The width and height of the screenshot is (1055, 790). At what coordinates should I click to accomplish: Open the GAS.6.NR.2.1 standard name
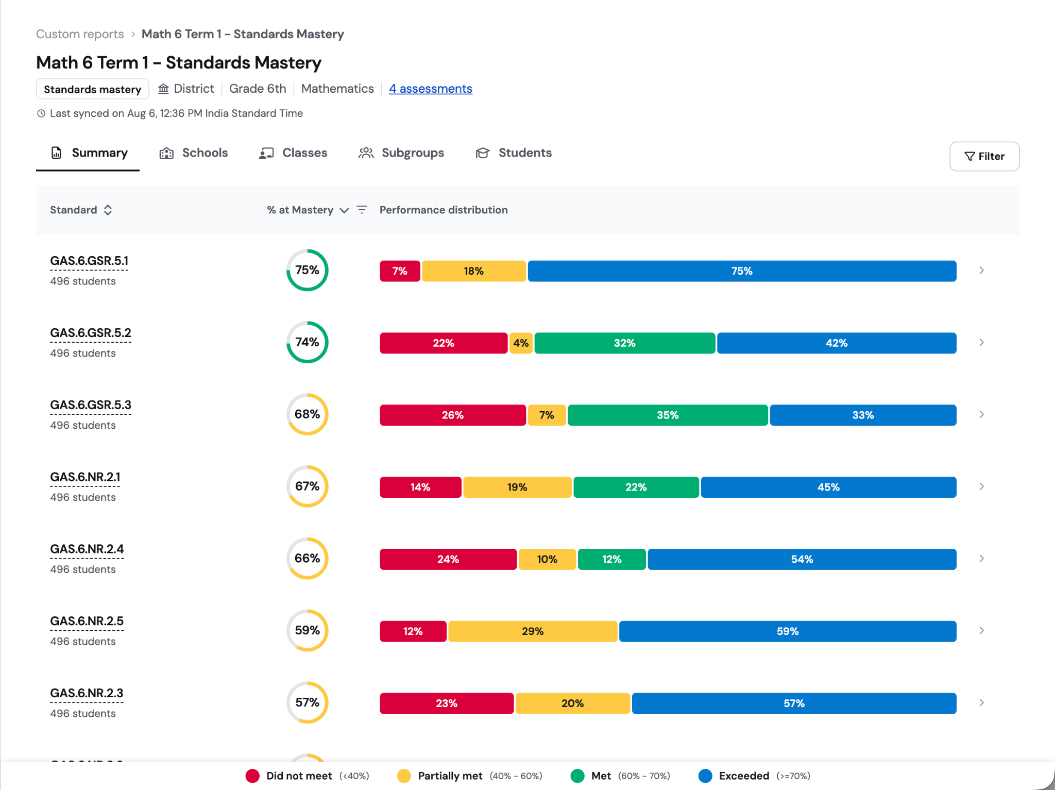click(86, 477)
